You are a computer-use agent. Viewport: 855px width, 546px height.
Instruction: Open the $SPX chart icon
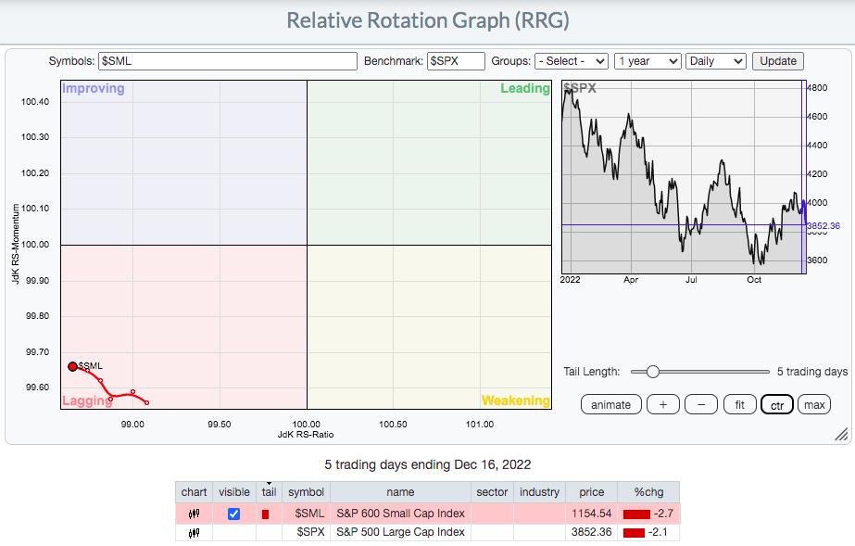pyautogui.click(x=194, y=532)
